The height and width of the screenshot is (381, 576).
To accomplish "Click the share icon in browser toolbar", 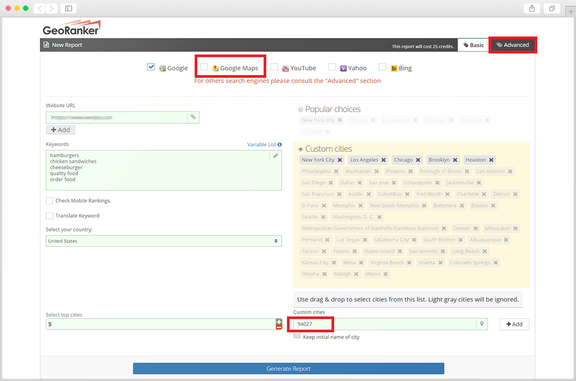I will tap(532, 8).
